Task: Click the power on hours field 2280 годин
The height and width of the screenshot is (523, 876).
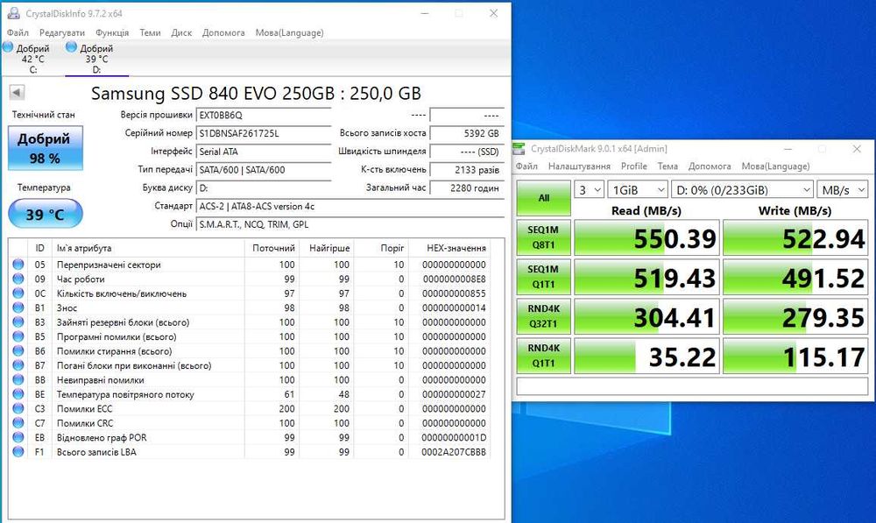Action: [x=467, y=187]
